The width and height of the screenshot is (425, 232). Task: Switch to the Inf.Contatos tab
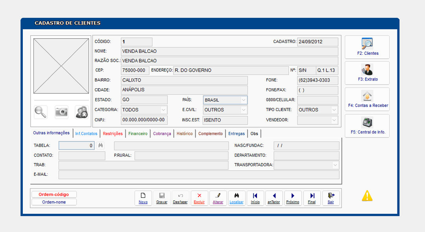[86, 134]
